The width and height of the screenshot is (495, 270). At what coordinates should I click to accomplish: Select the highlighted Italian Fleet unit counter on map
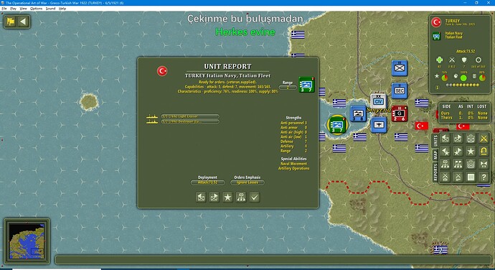click(x=337, y=125)
